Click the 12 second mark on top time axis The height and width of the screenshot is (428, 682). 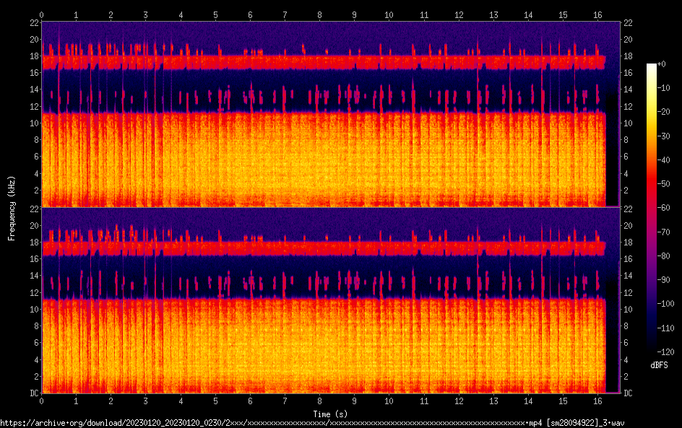(458, 14)
